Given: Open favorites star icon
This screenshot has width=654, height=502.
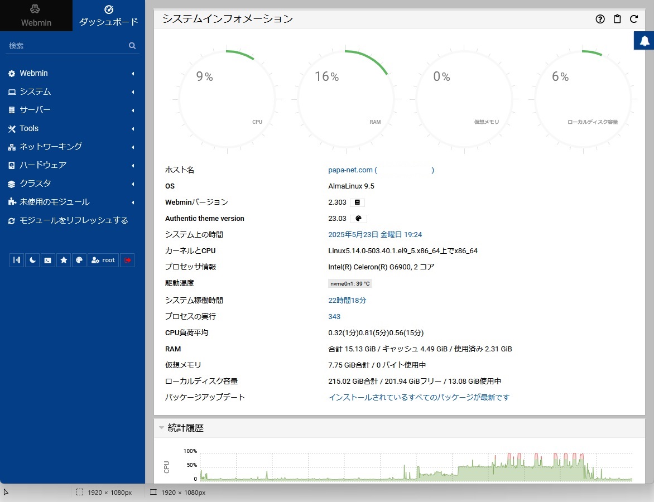Looking at the screenshot, I should tap(64, 260).
